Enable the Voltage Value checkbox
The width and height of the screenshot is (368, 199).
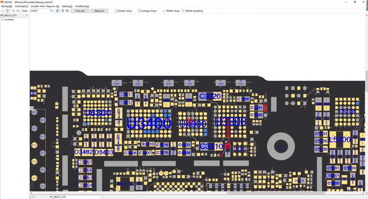tap(139, 11)
